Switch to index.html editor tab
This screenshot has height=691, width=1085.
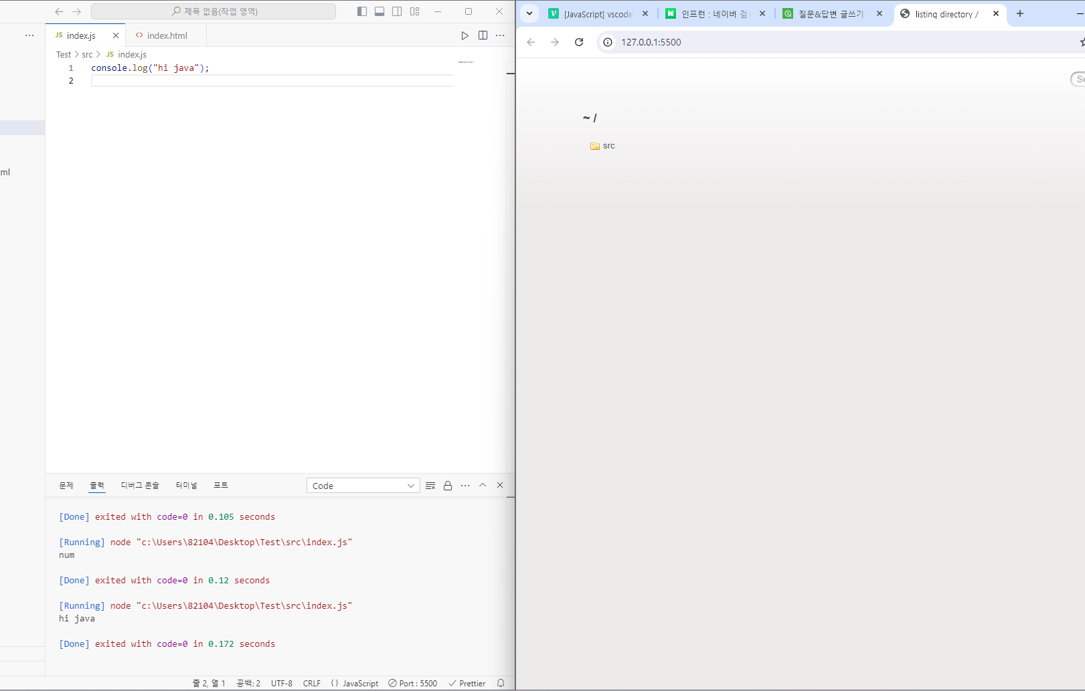click(x=167, y=35)
